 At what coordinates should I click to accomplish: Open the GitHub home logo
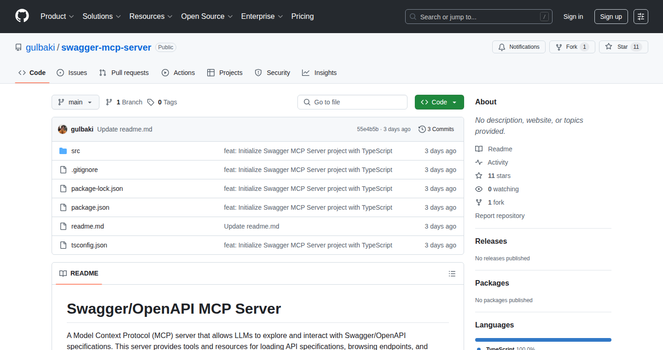(x=22, y=17)
